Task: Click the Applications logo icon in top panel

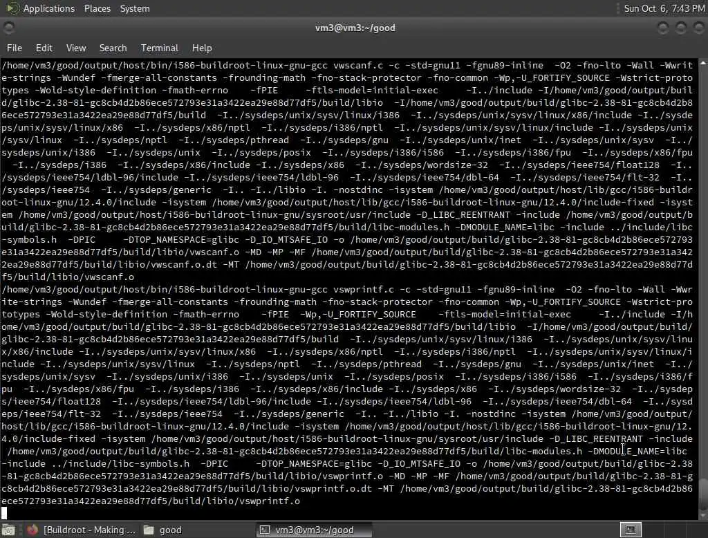Action: tap(12, 8)
